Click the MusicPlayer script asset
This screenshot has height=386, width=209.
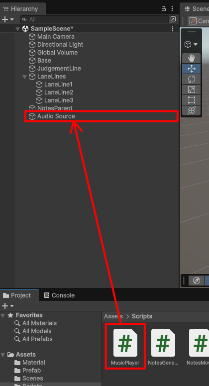[125, 347]
